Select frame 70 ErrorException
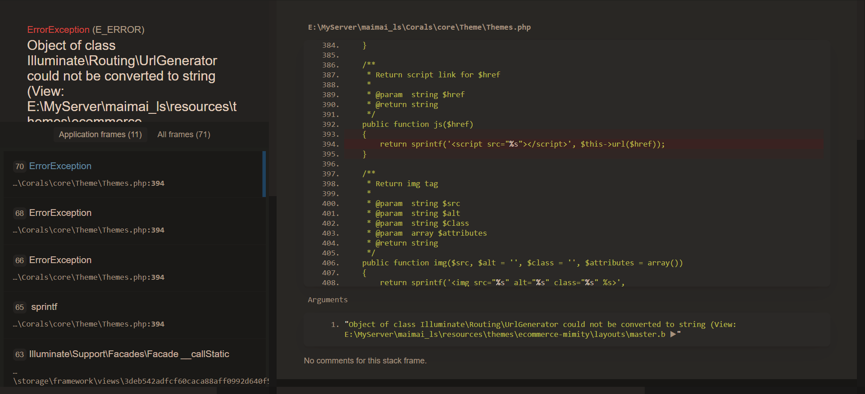The width and height of the screenshot is (865, 394). click(134, 174)
